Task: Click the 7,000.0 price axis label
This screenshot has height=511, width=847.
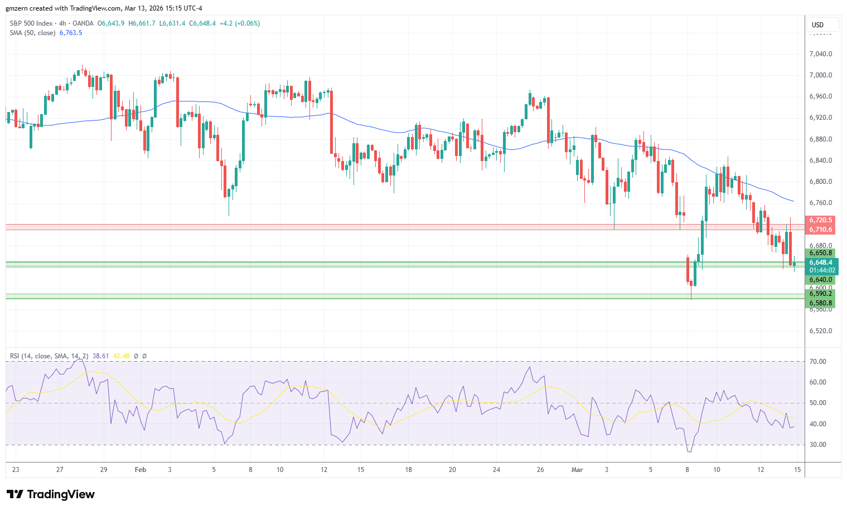Action: (x=821, y=75)
